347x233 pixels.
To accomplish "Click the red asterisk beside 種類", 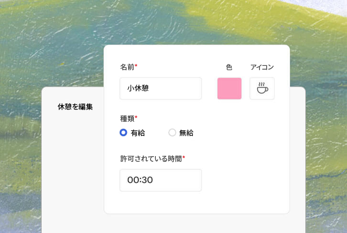I will pos(136,117).
